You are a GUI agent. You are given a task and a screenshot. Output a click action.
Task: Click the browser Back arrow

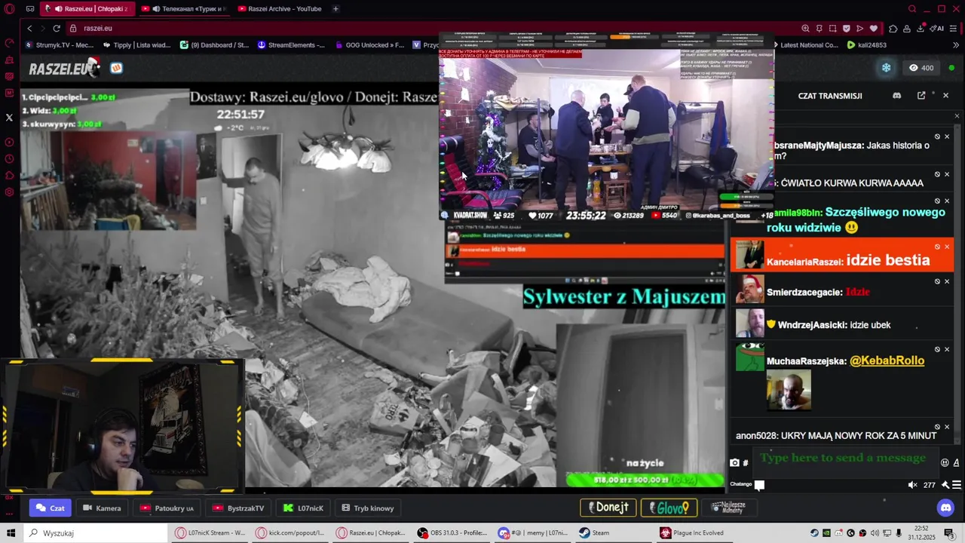click(29, 28)
